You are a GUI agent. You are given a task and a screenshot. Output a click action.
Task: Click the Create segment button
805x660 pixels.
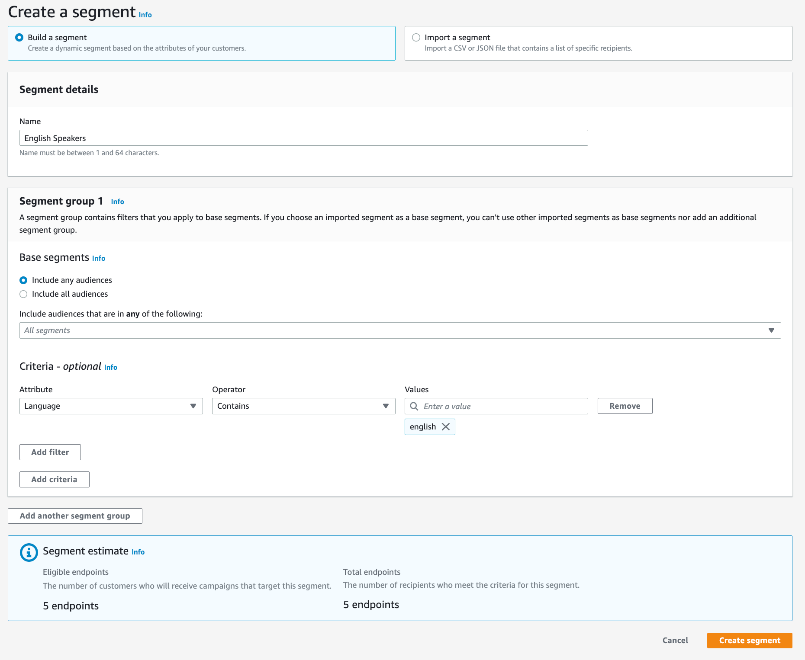pyautogui.click(x=749, y=640)
